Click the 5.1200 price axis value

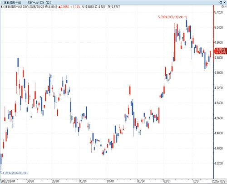219,12
